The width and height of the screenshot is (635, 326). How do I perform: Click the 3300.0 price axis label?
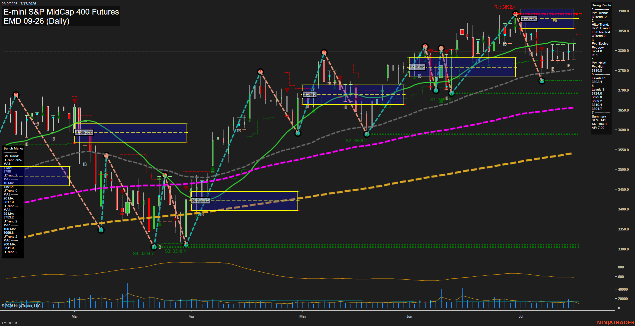point(623,249)
